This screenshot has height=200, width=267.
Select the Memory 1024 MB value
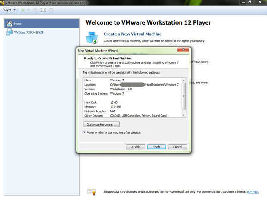click(x=115, y=107)
